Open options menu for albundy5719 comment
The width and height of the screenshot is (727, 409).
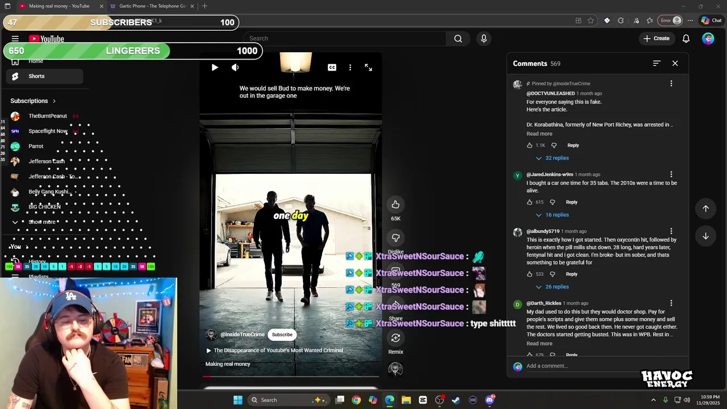(x=671, y=231)
